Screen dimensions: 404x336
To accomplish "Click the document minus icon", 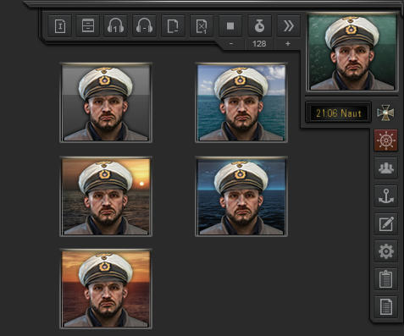I will [x=173, y=26].
